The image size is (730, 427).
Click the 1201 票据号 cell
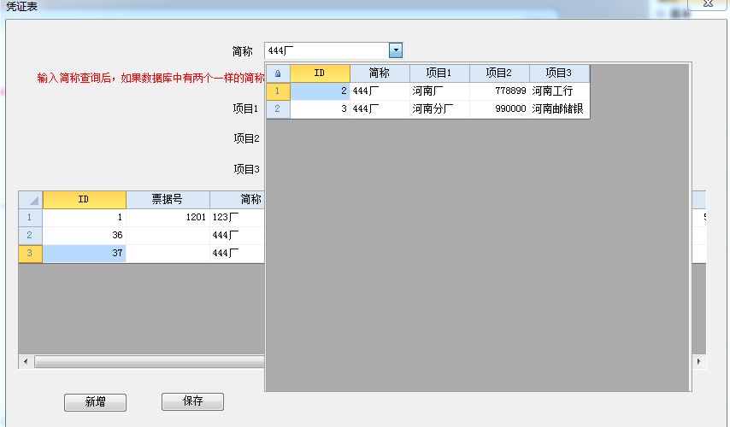coord(168,217)
